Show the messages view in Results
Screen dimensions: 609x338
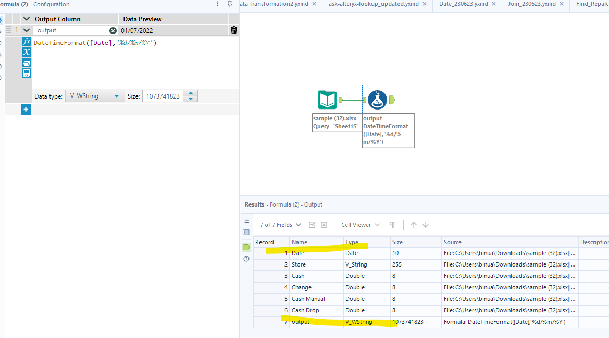pyautogui.click(x=246, y=221)
